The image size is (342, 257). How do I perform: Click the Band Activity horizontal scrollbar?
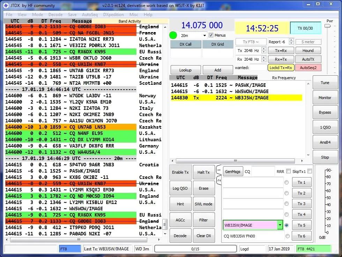click(x=79, y=240)
